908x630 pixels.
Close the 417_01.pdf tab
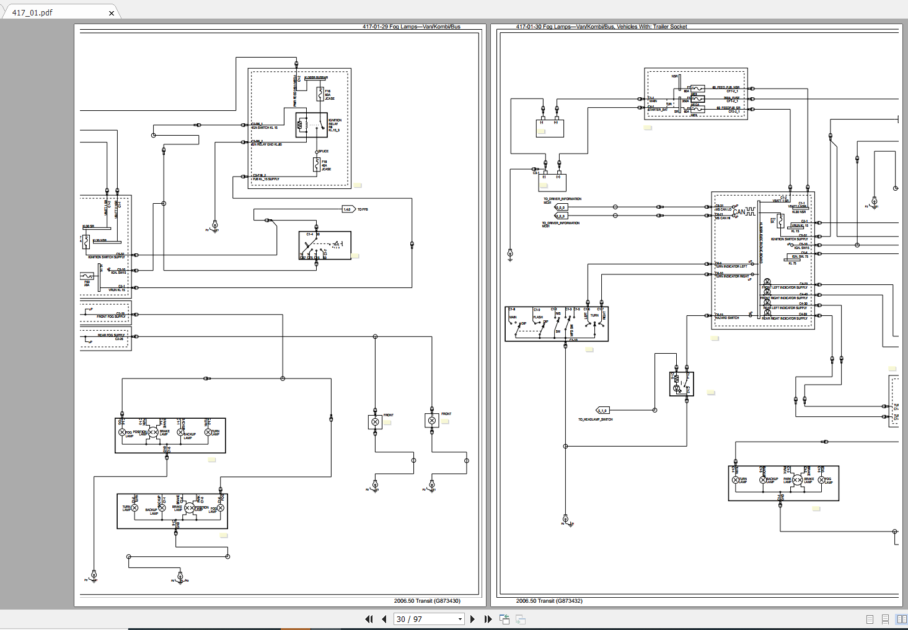pos(112,12)
